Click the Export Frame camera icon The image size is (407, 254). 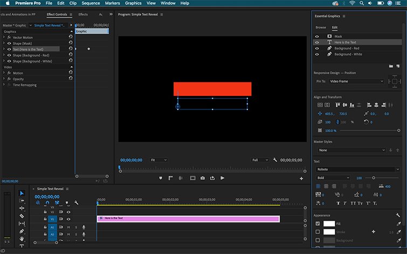203,178
